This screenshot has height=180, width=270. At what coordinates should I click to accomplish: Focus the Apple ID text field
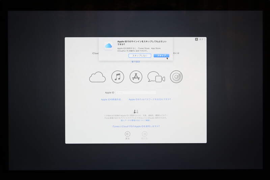coord(136,93)
